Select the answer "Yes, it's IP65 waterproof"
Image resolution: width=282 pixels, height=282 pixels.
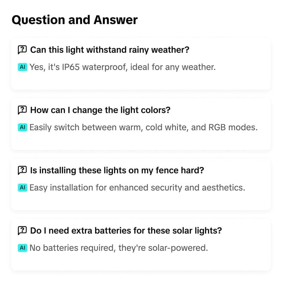click(122, 67)
